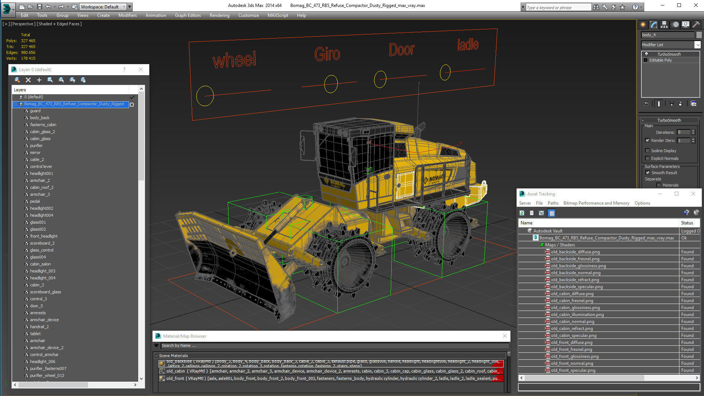This screenshot has height=396, width=704.
Task: Select old_cabin_diffuse.png in Asset Tracking
Action: pyautogui.click(x=572, y=294)
